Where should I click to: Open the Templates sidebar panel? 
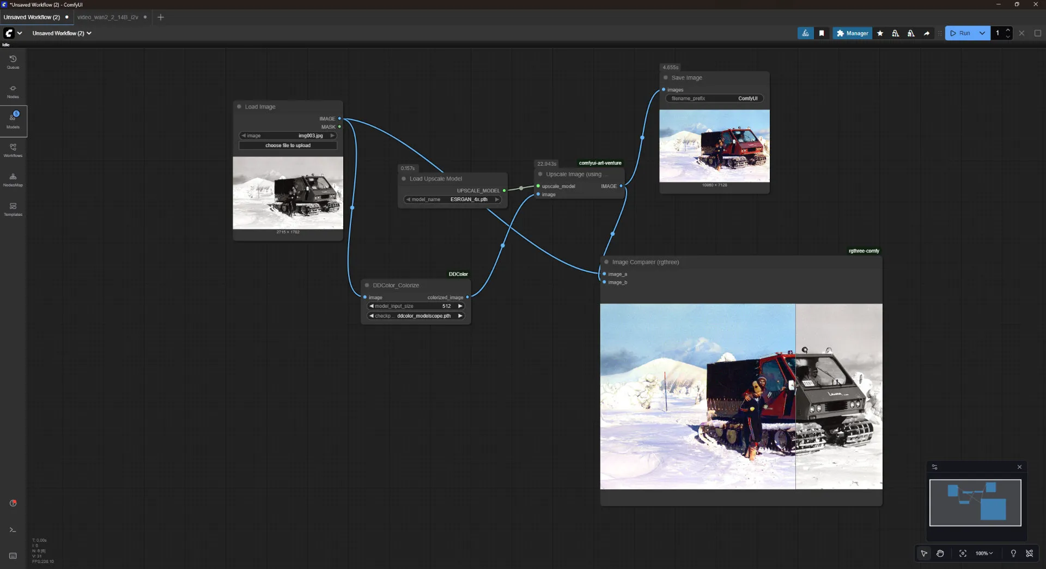pyautogui.click(x=13, y=209)
